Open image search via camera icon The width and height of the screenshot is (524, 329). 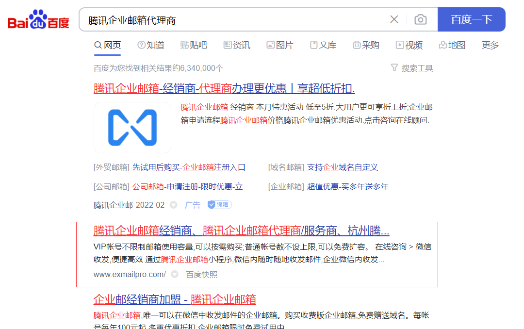[x=420, y=19]
